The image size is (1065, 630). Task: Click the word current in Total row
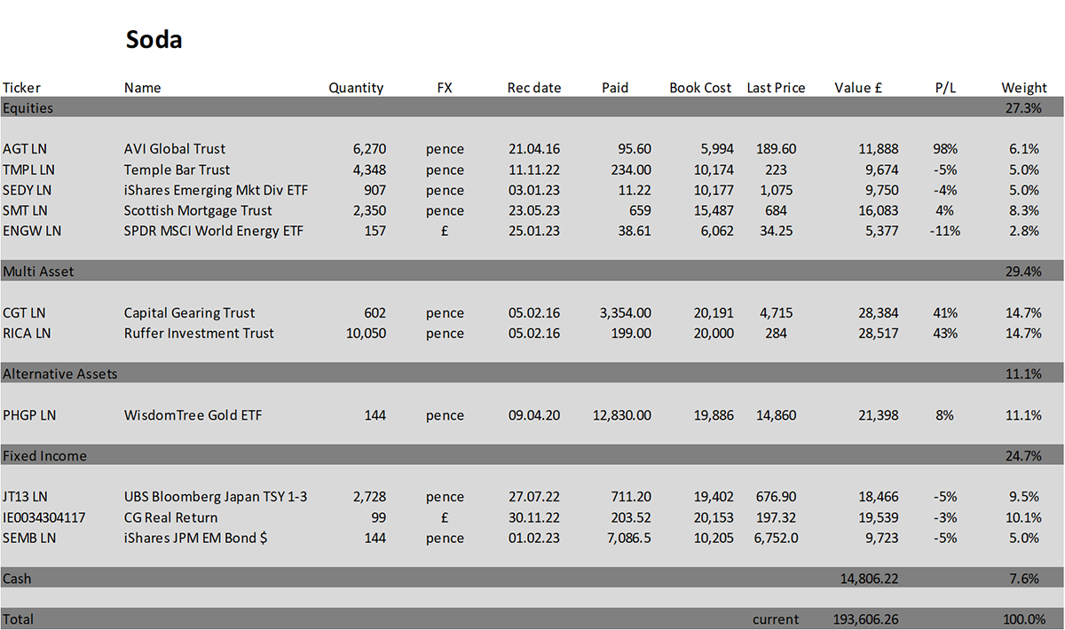coord(776,619)
